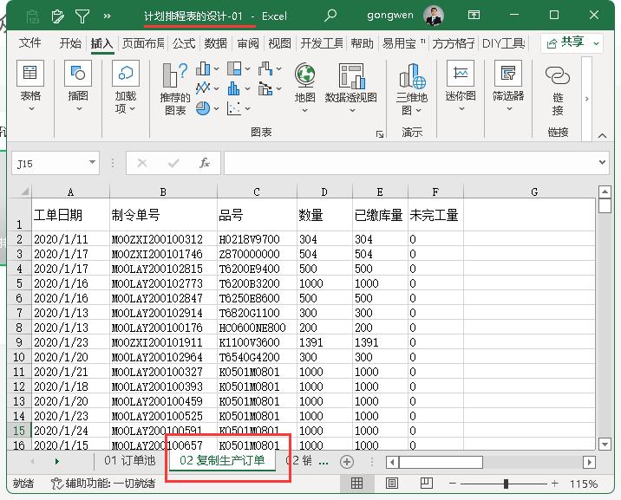Expand the Name Box dropdown
Viewport: 621px width, 500px height.
click(x=92, y=163)
